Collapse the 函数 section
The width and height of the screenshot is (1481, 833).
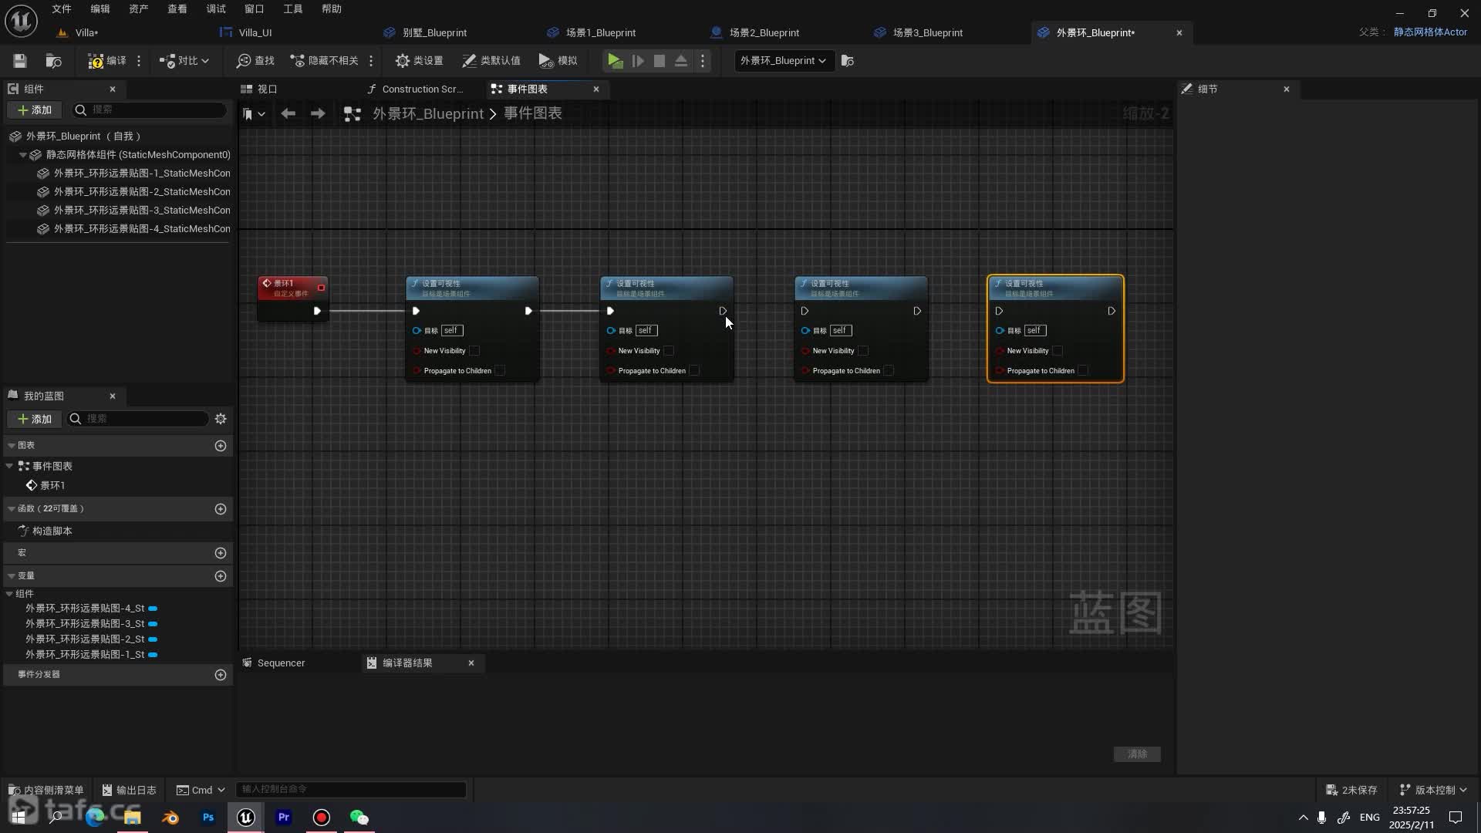point(11,509)
